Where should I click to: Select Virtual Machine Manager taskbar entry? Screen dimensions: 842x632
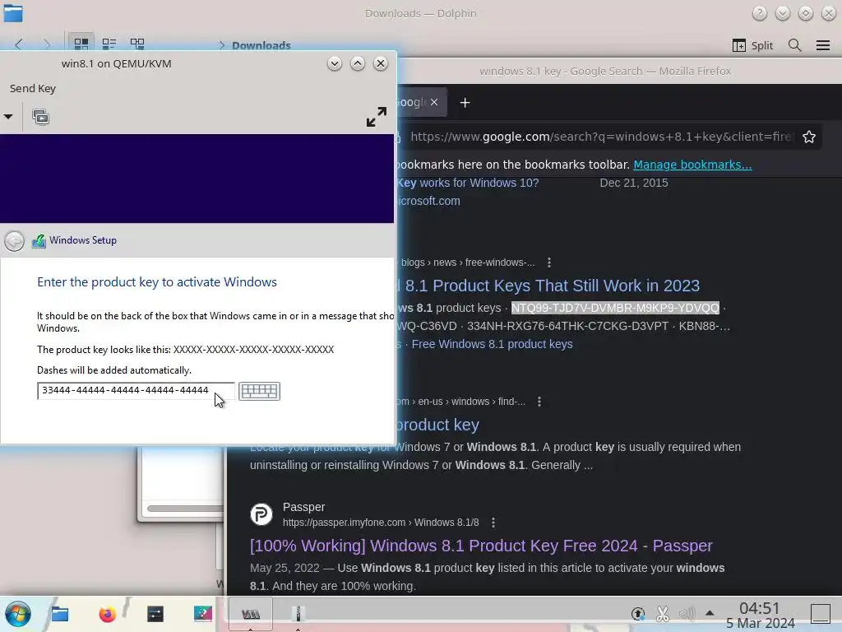251,614
